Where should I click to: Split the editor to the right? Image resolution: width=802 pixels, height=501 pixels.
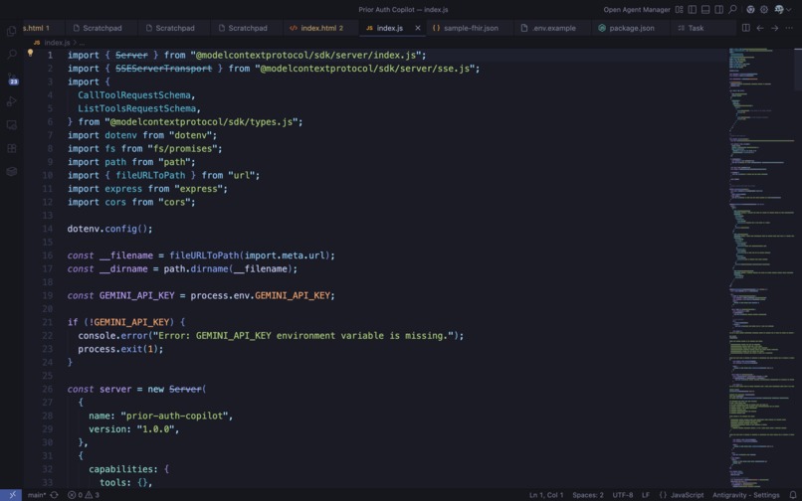(745, 28)
